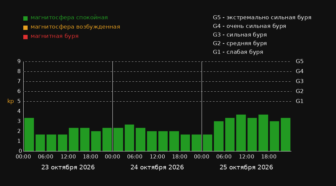Click the text 'магнитосфера возбужденная'
The image size is (336, 186).
pos(75,27)
